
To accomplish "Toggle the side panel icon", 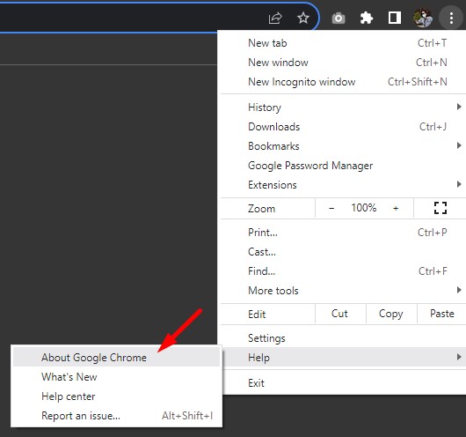I will click(x=395, y=18).
